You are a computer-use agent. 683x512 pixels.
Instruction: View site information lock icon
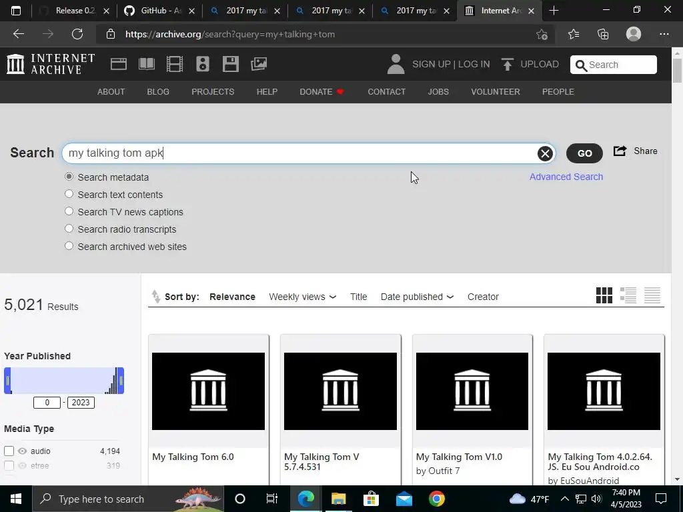(111, 34)
